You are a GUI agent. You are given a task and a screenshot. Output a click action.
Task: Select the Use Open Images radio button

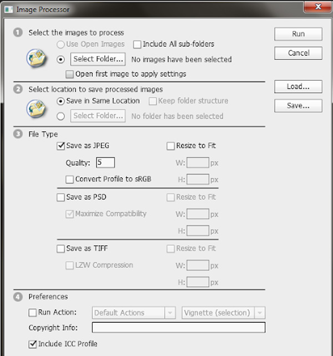click(x=60, y=44)
